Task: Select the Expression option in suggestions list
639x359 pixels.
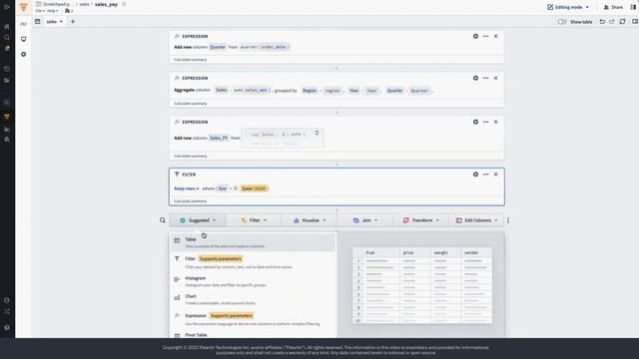Action: (253, 319)
